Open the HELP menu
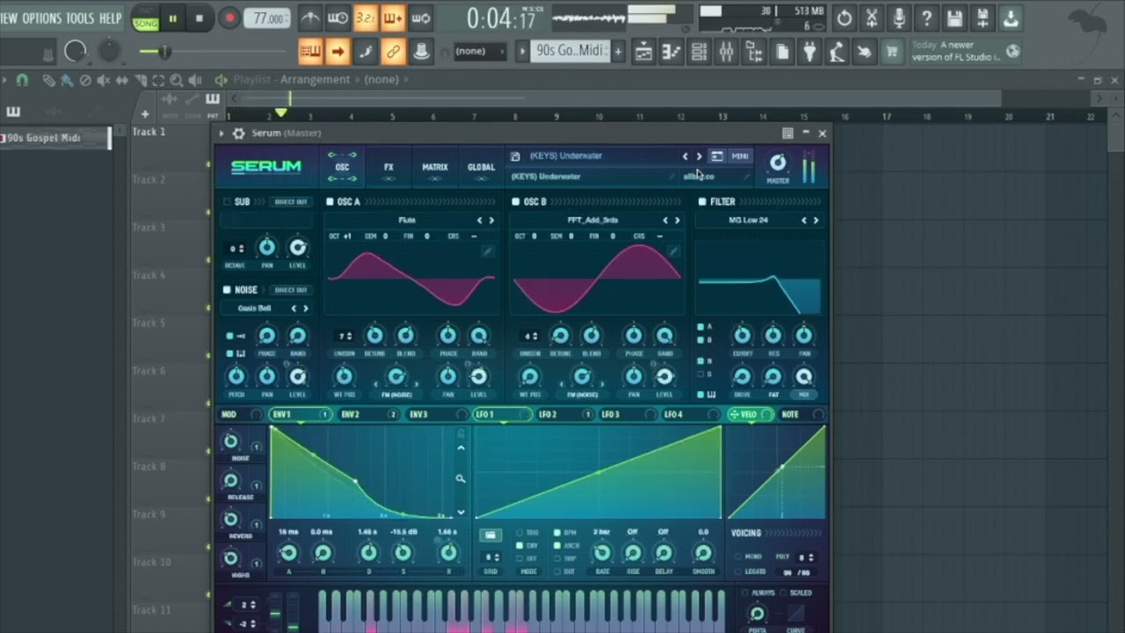Image resolution: width=1125 pixels, height=633 pixels. (111, 18)
